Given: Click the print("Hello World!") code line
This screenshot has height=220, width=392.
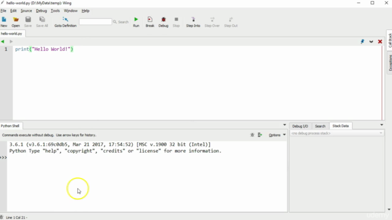Looking at the screenshot, I should point(44,49).
